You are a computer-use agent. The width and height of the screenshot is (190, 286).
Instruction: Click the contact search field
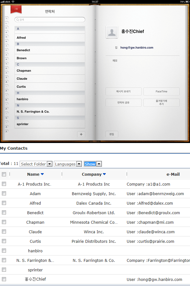(50, 20)
